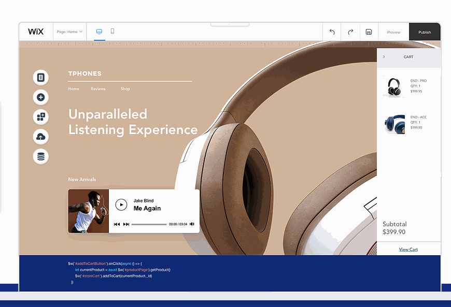Image resolution: width=451 pixels, height=307 pixels.
Task: Undo the last action
Action: (x=332, y=32)
